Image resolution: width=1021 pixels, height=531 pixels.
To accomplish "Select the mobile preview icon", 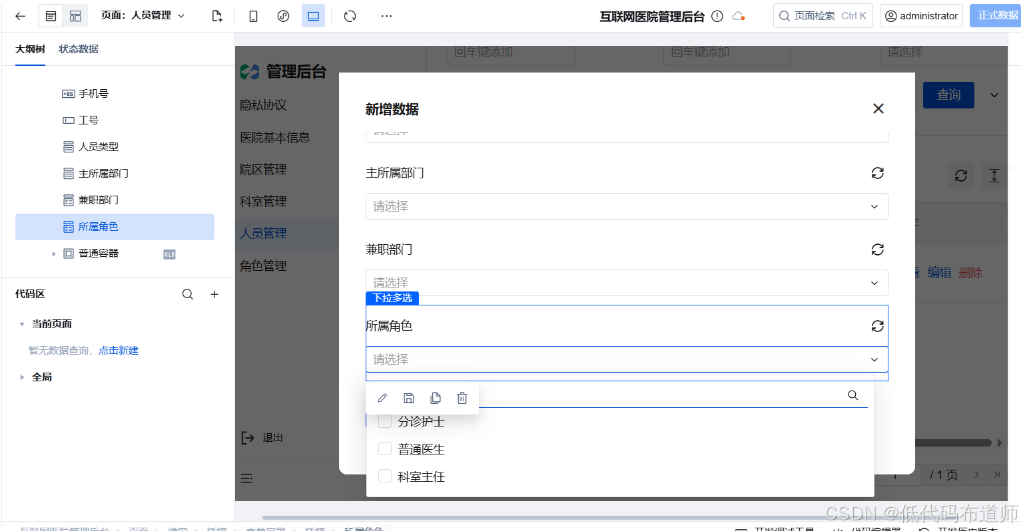I will point(253,15).
